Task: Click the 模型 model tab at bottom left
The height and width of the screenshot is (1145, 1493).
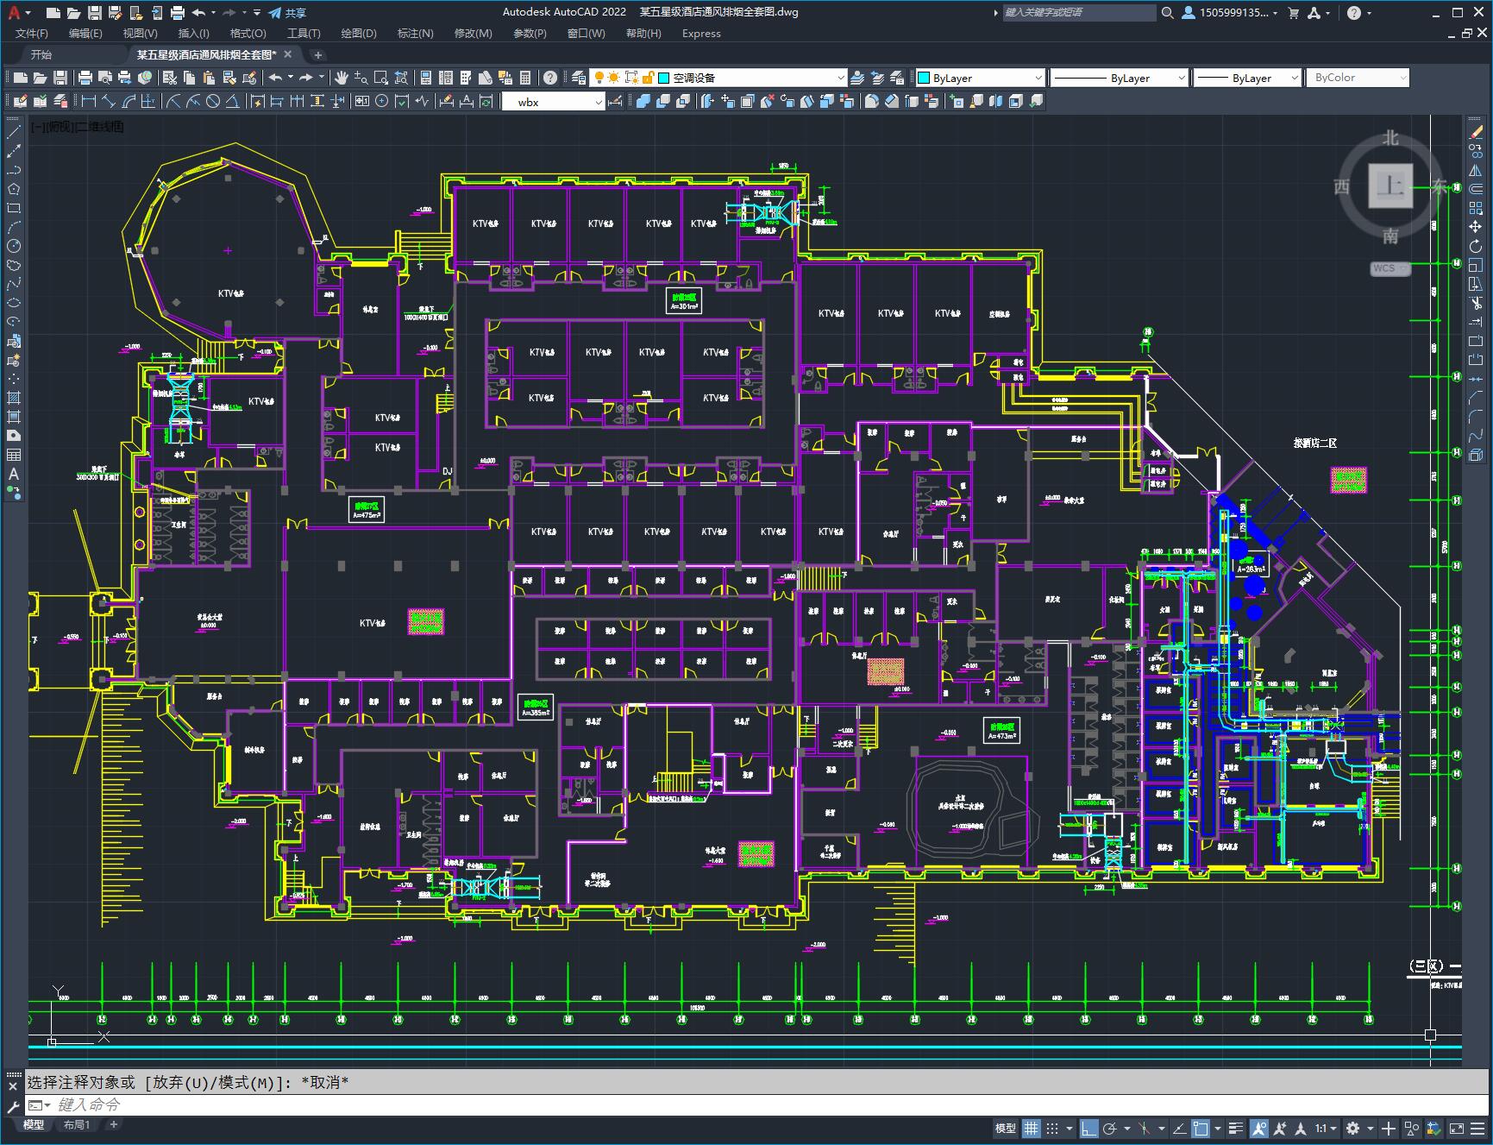Action: click(x=34, y=1124)
